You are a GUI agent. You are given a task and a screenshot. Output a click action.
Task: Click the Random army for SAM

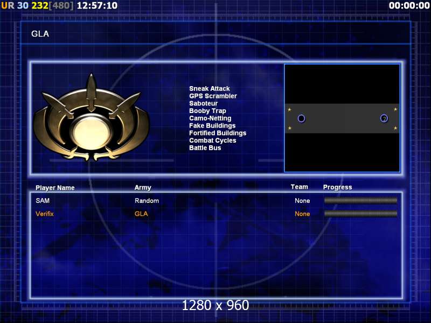tap(147, 200)
